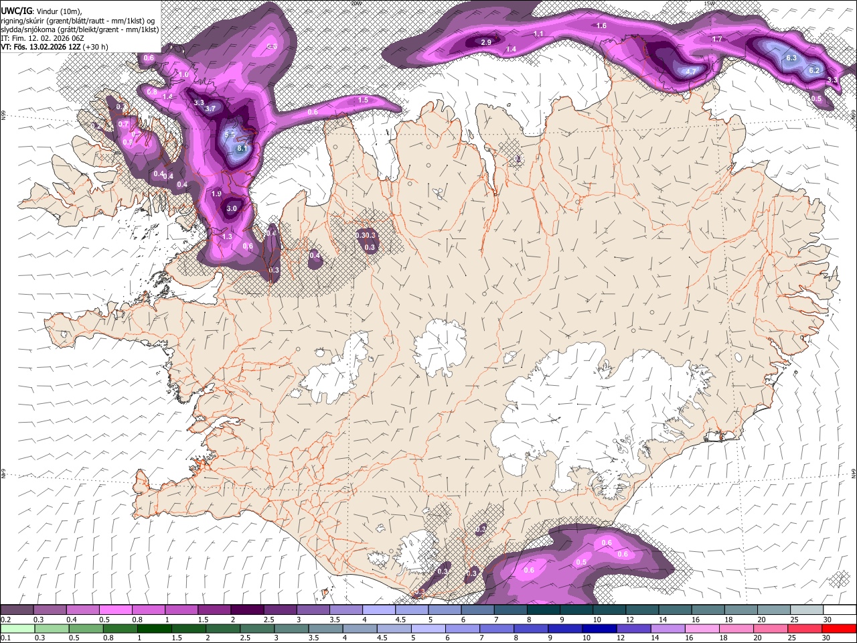Image resolution: width=857 pixels, height=643 pixels.
Task: Select the 1.1 value in the northern band
Action: (x=538, y=34)
